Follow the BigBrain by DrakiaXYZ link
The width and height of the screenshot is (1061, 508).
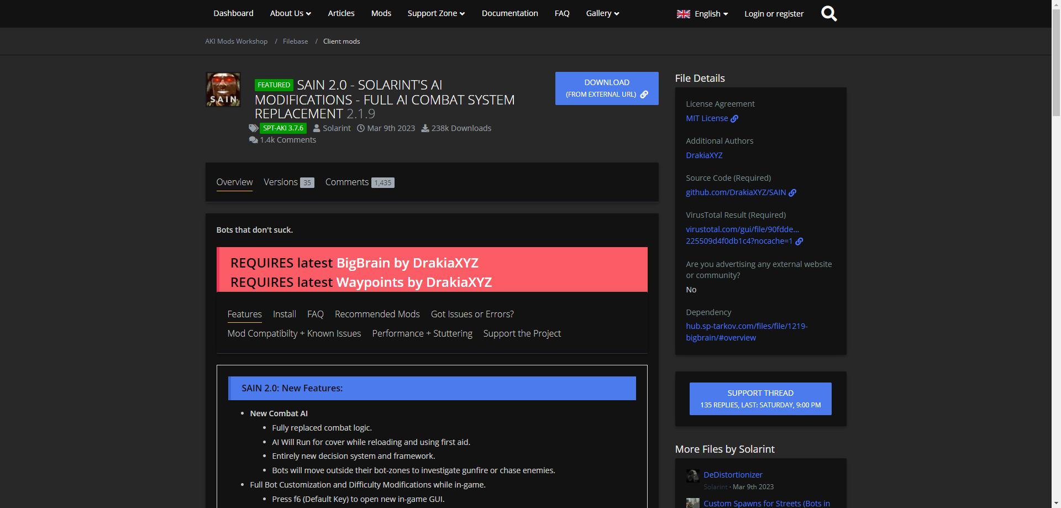tap(407, 263)
